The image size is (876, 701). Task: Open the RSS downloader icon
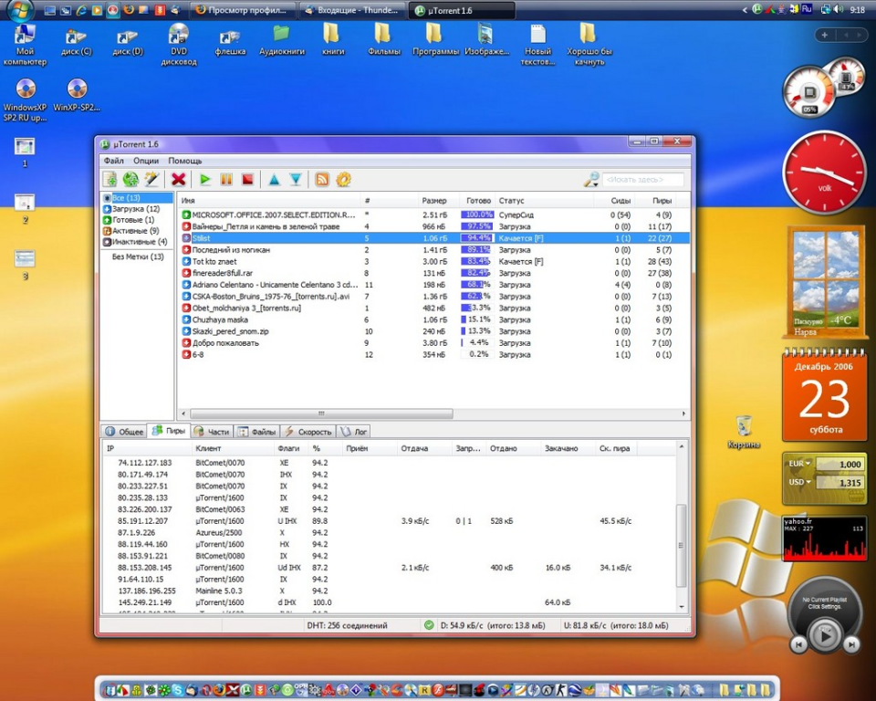pos(322,180)
